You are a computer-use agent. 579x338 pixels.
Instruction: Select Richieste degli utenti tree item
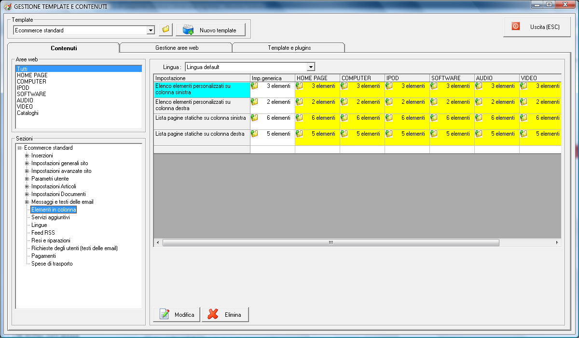coord(74,248)
